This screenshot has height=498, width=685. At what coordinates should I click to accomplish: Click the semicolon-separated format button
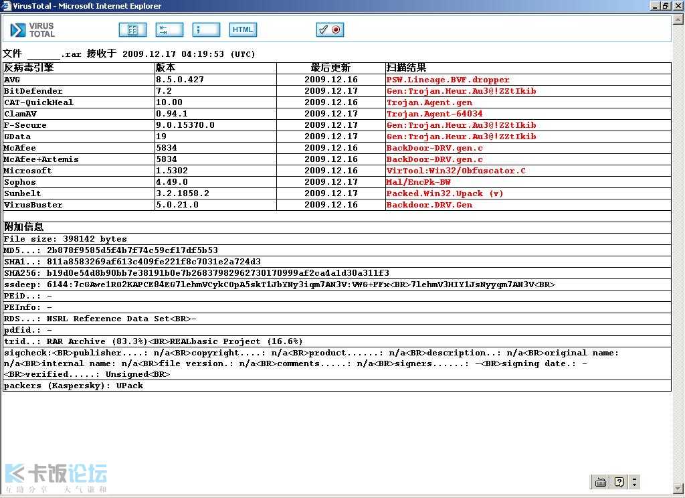(x=206, y=29)
